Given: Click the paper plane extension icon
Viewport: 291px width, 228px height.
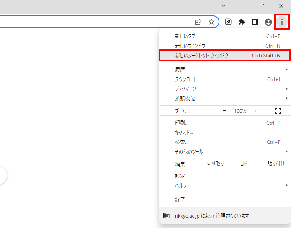Looking at the screenshot, I should point(228,22).
